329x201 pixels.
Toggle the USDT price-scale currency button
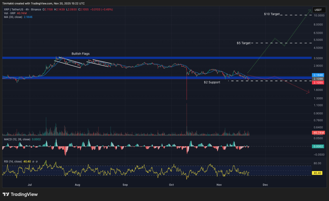pyautogui.click(x=319, y=10)
